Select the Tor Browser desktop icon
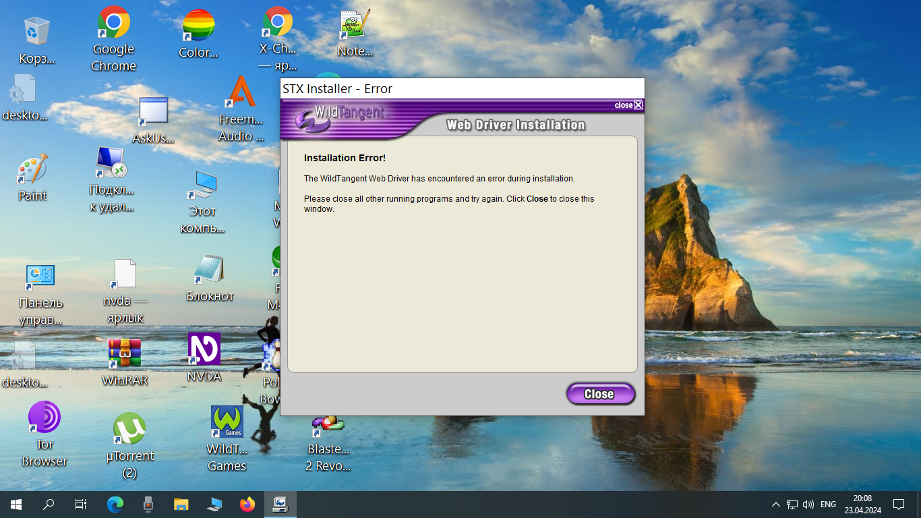The image size is (921, 518). [x=44, y=434]
